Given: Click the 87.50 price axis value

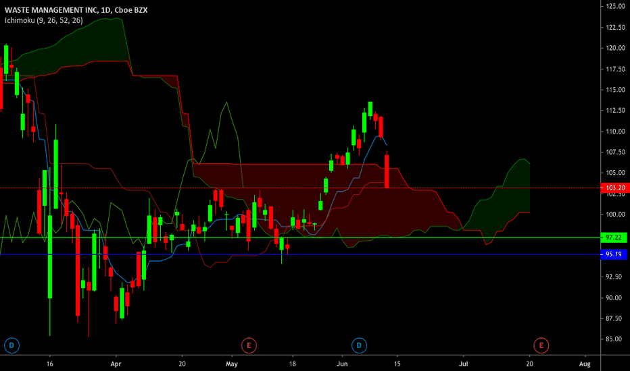Looking at the screenshot, I should pyautogui.click(x=615, y=318).
